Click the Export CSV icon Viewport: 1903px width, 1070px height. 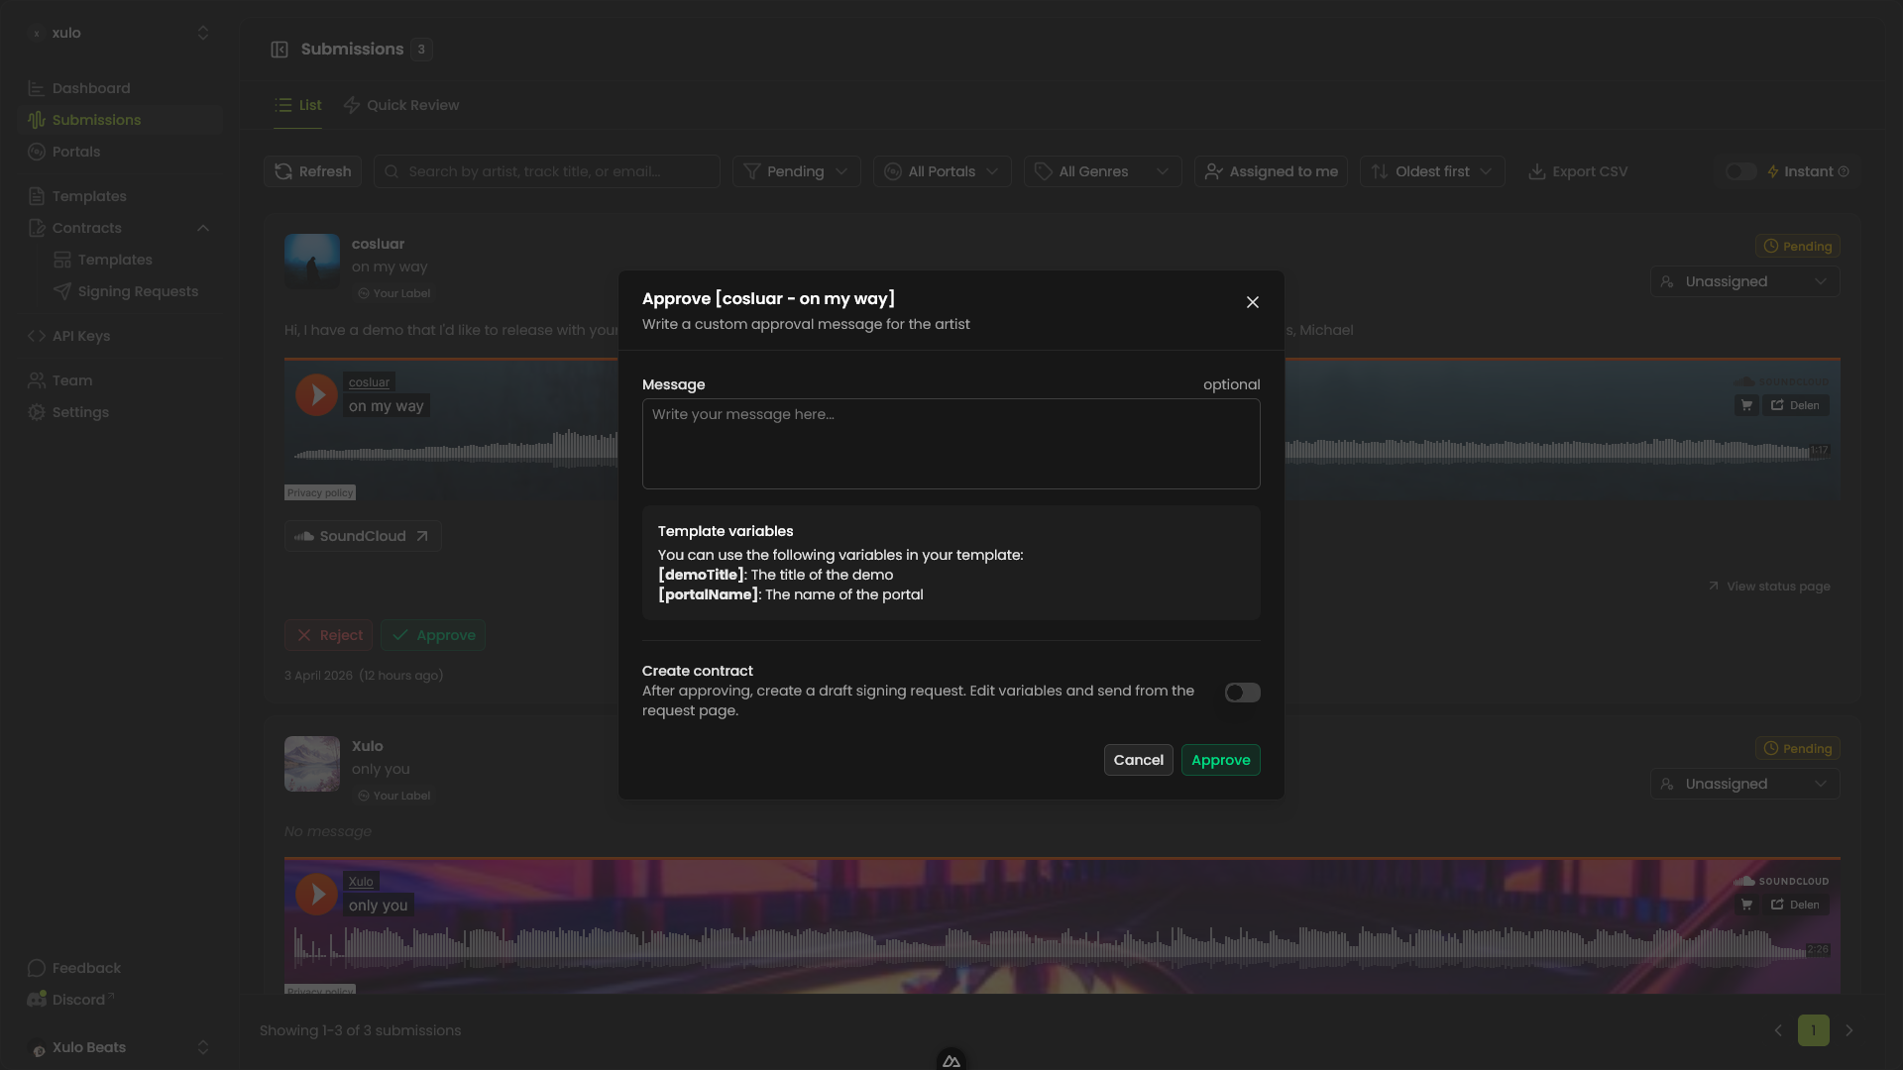[x=1537, y=170]
